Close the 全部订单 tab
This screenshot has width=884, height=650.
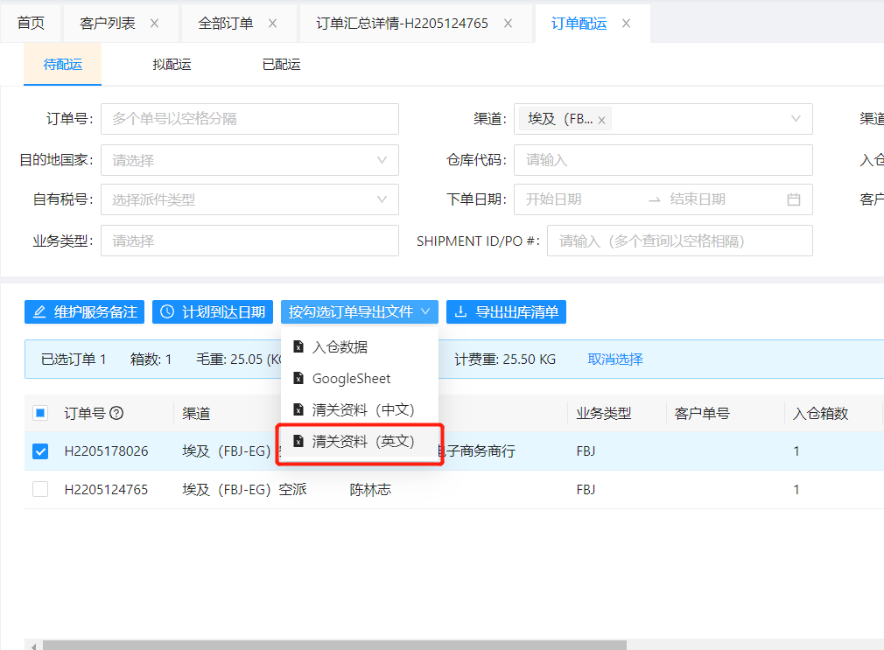click(273, 24)
